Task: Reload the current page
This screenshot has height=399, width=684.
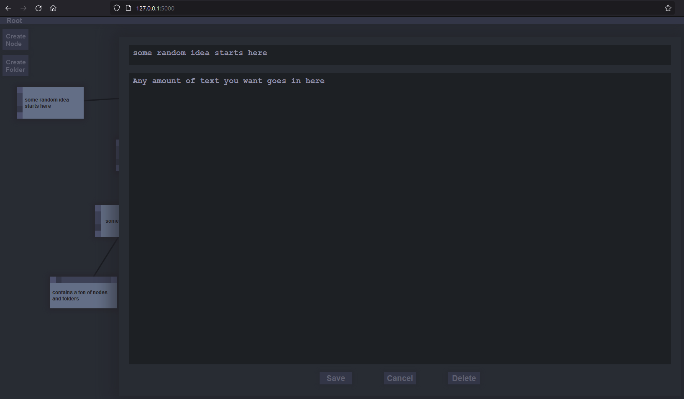Action: click(x=38, y=8)
